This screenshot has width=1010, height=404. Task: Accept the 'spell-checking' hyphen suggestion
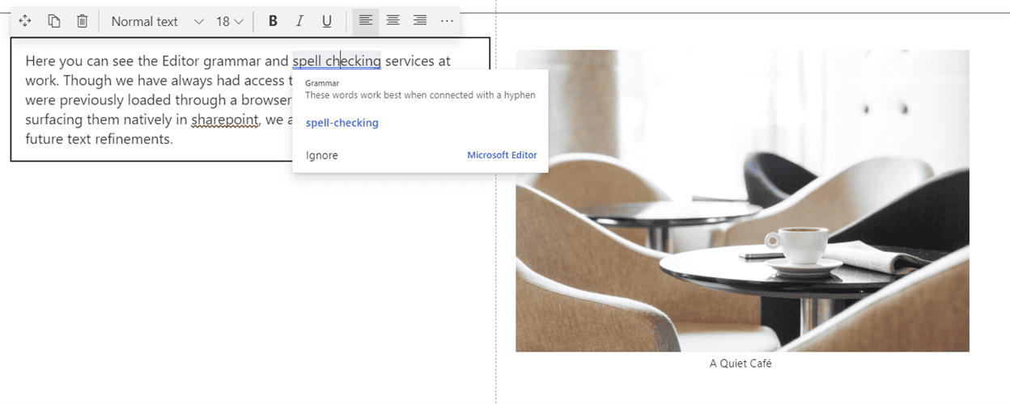click(342, 123)
